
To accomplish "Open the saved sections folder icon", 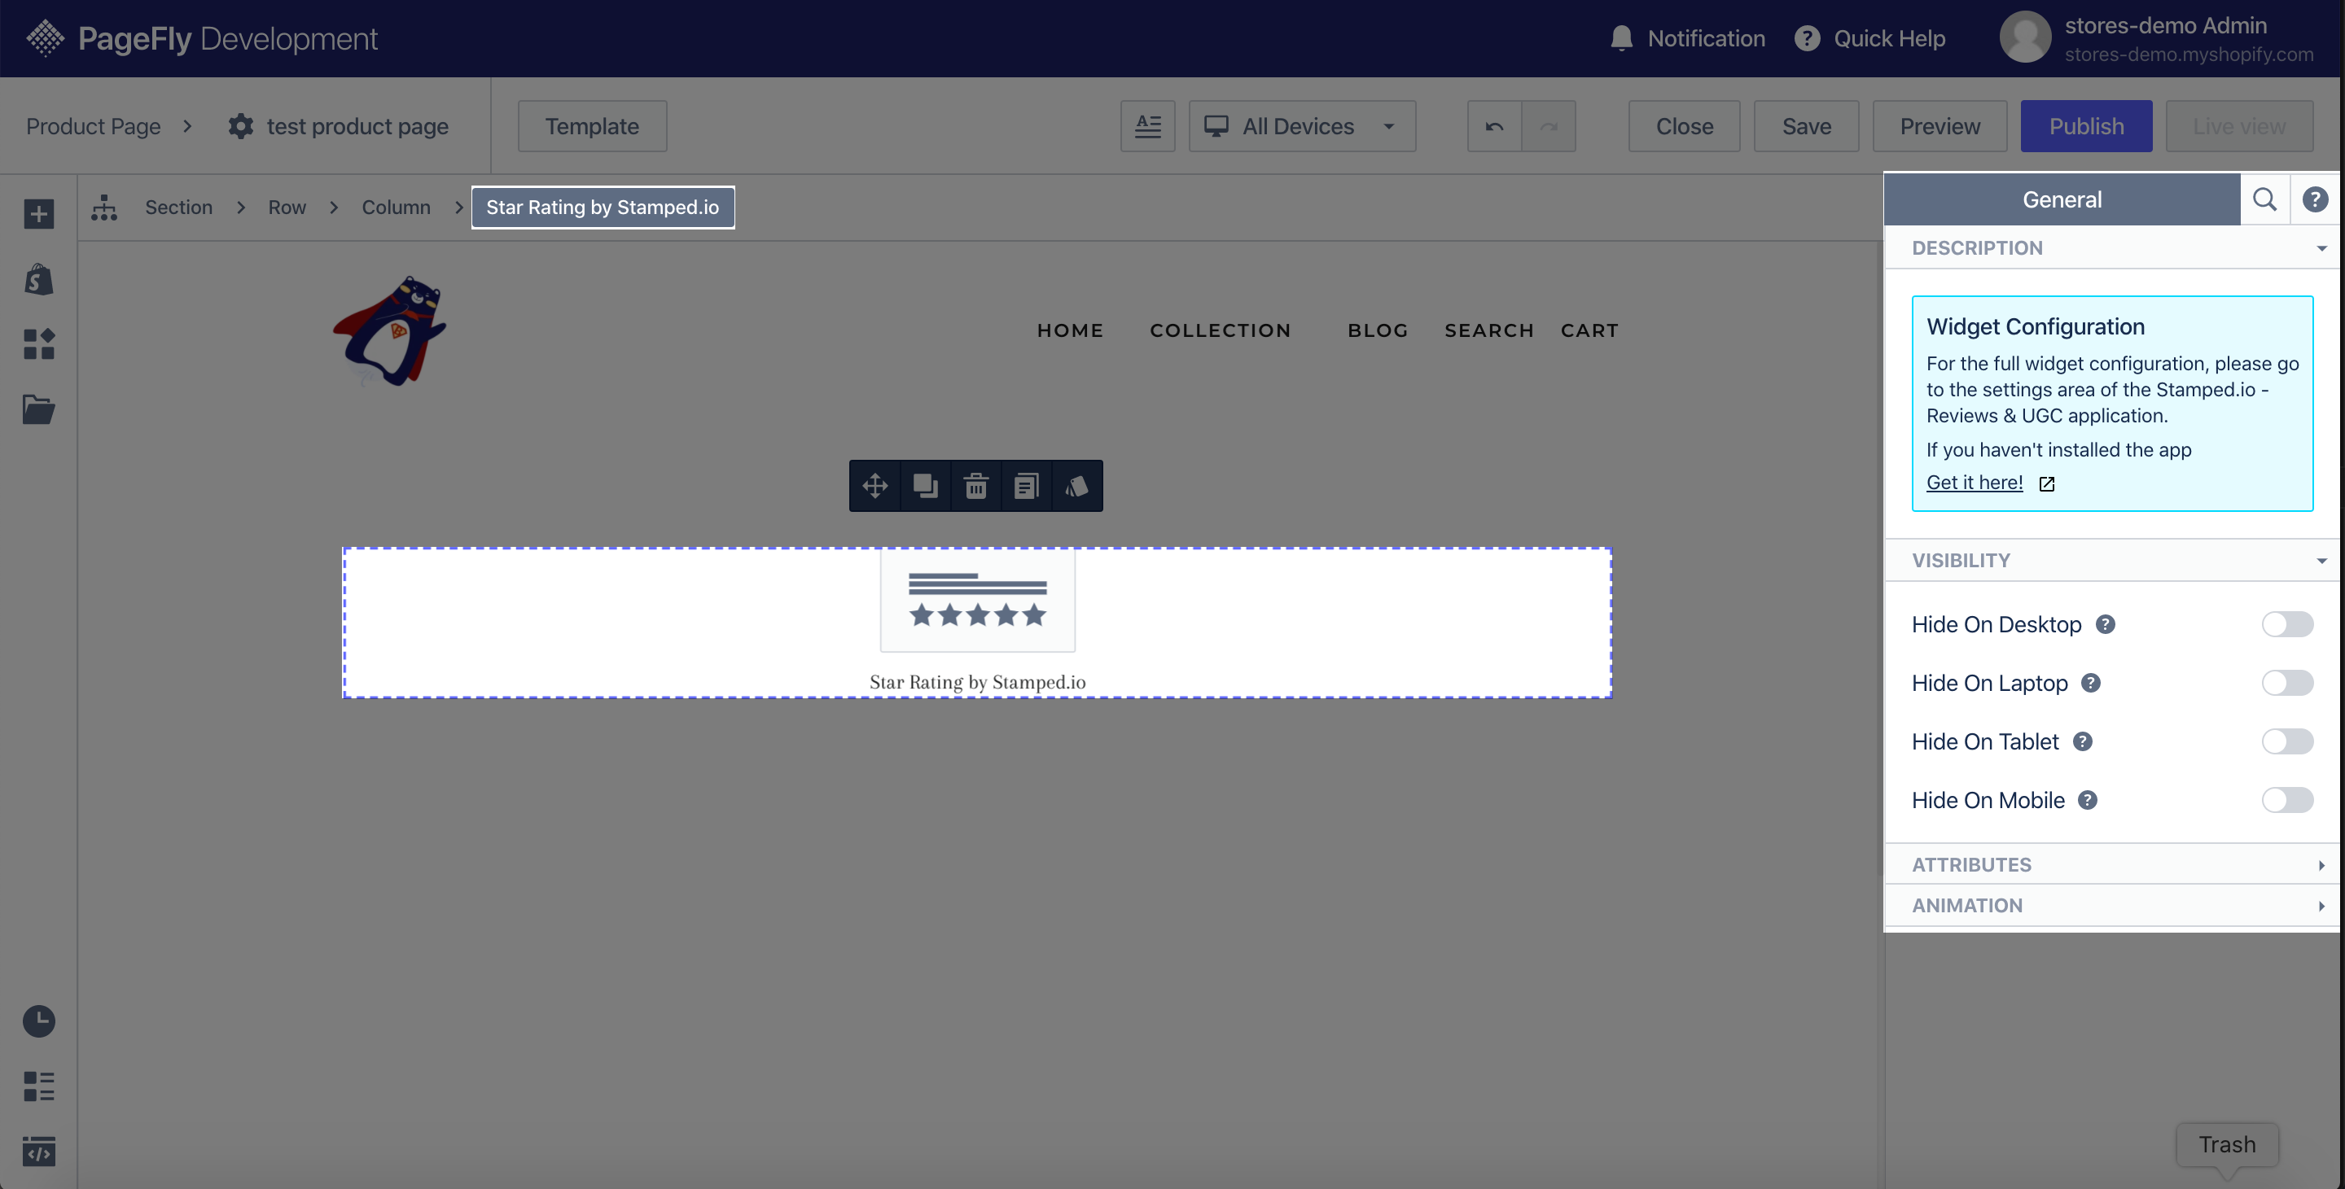I will pyautogui.click(x=38, y=409).
